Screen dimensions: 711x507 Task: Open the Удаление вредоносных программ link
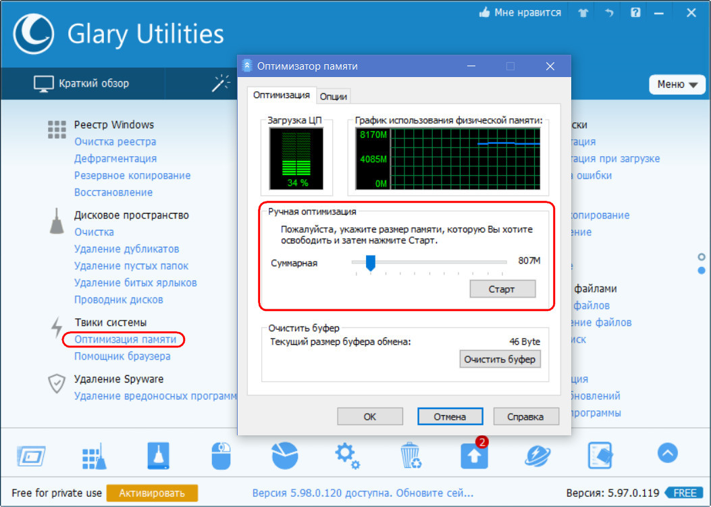155,395
